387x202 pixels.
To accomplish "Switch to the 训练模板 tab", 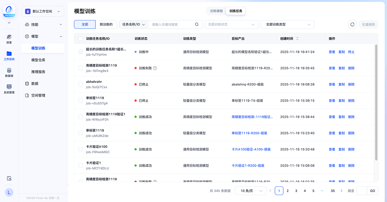I will (x=217, y=11).
